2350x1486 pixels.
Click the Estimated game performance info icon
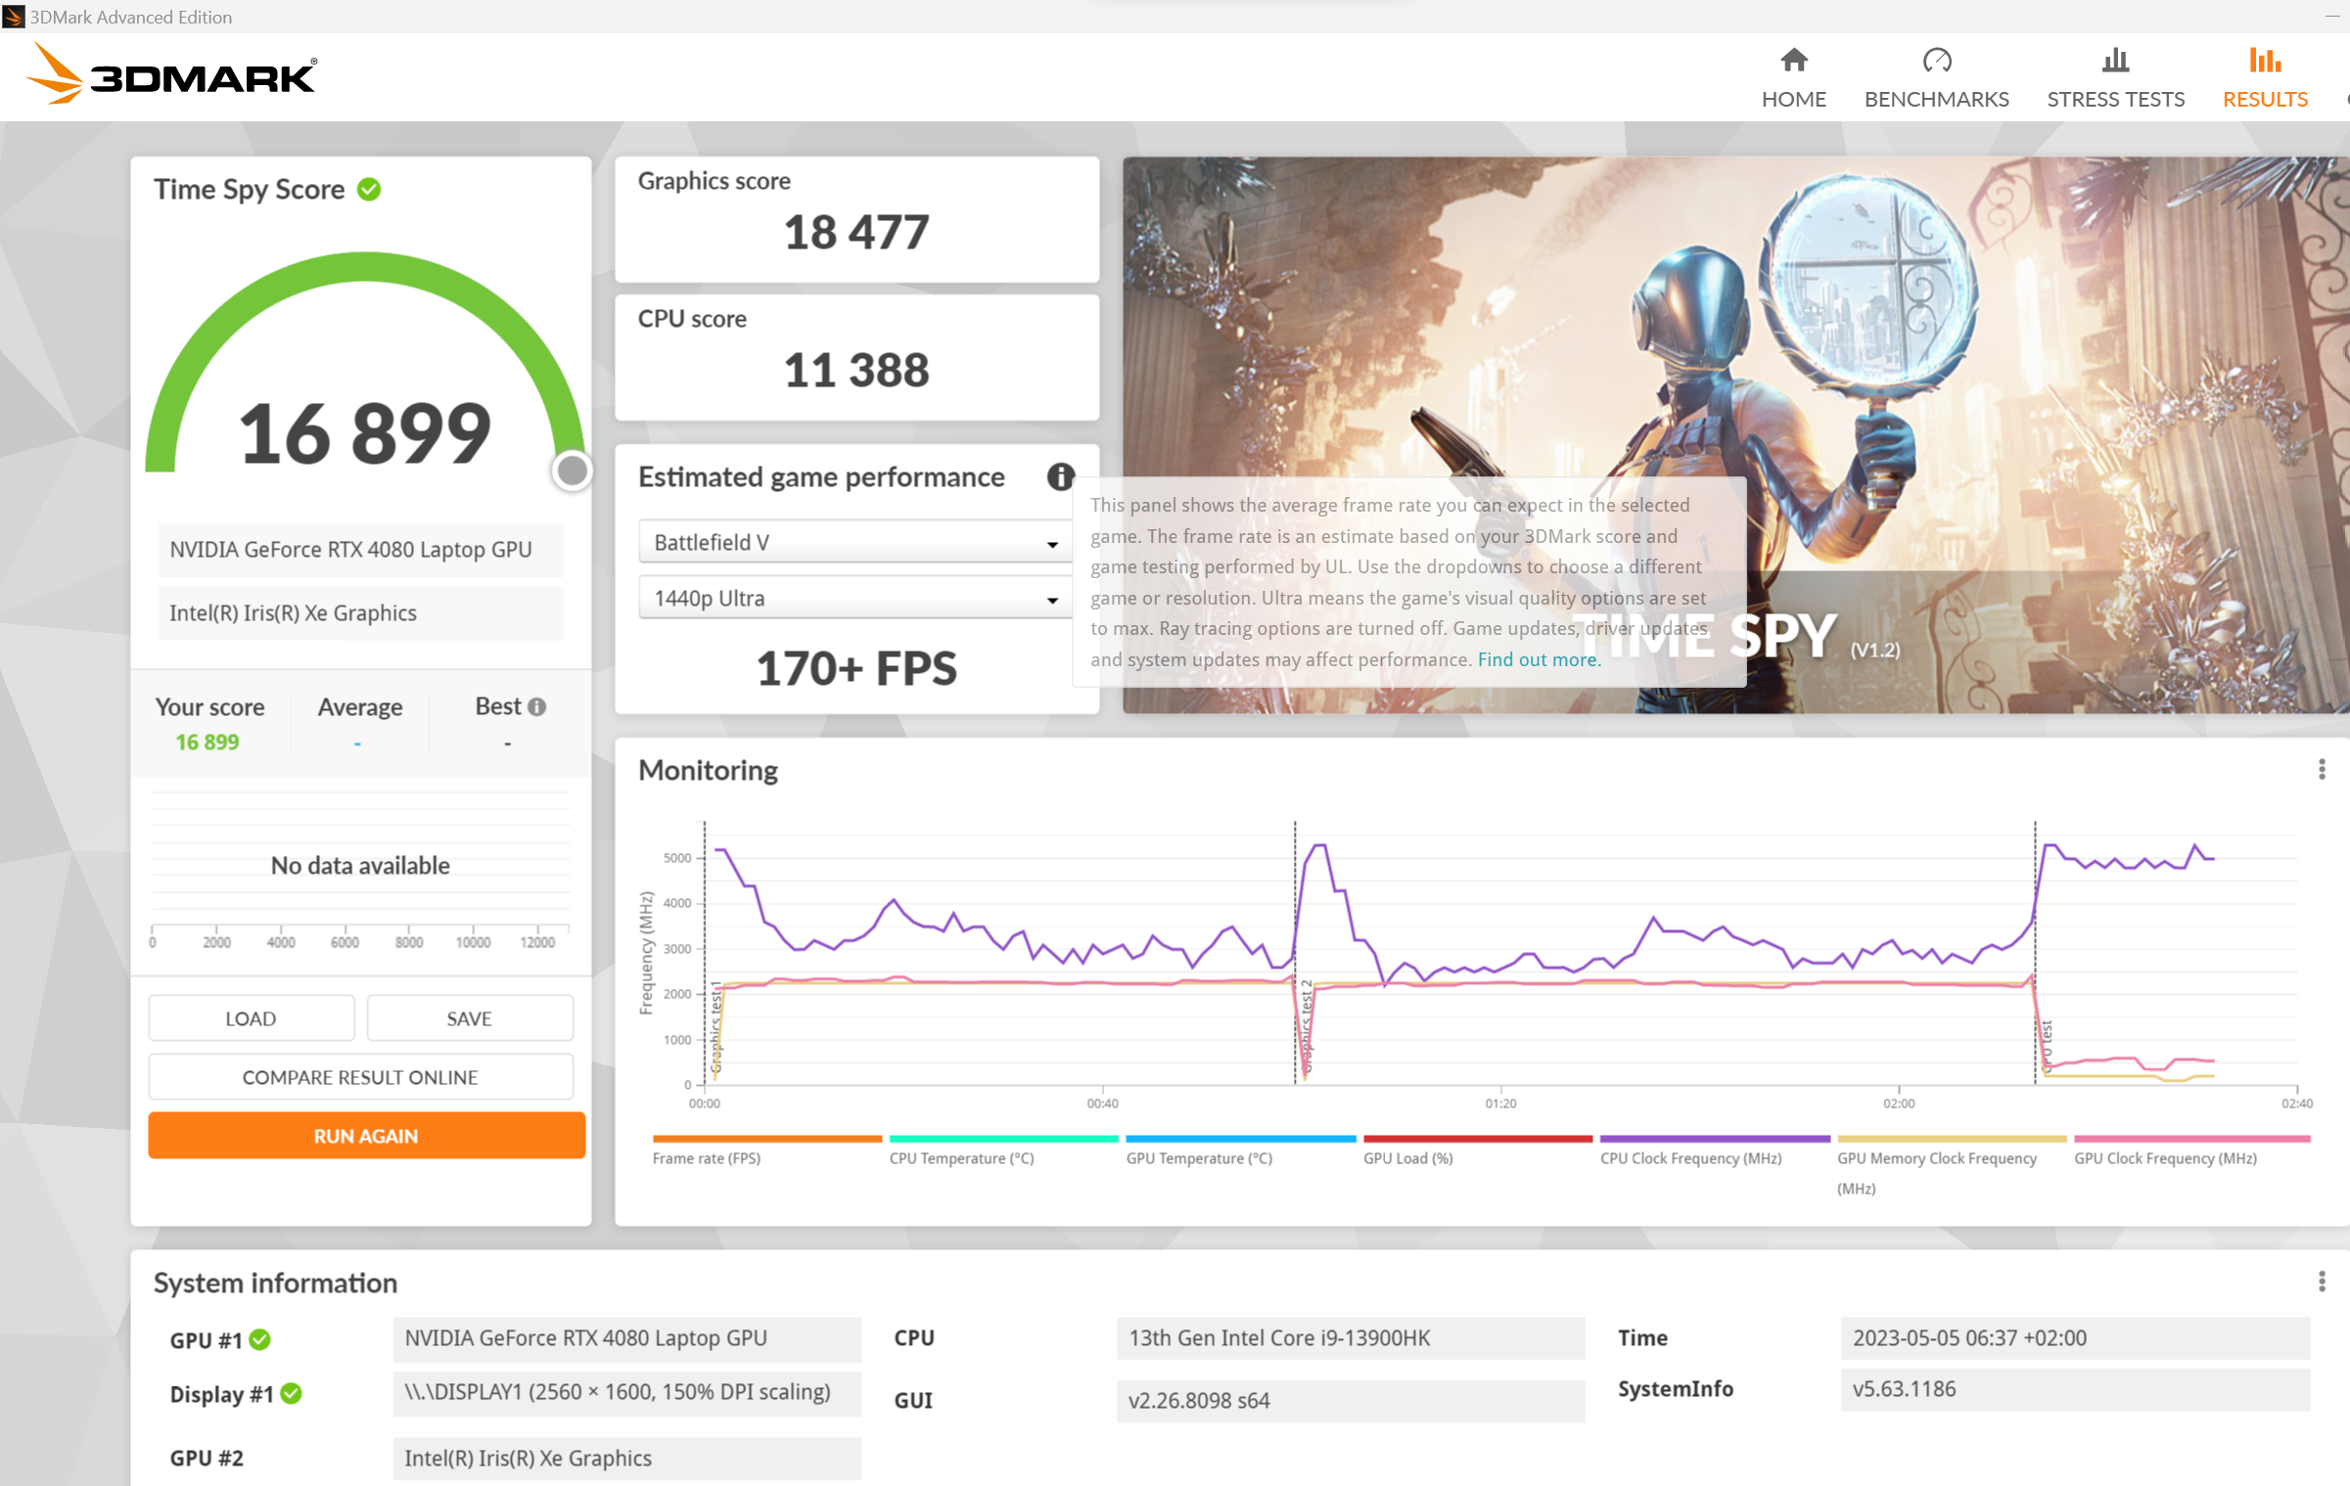(x=1060, y=477)
